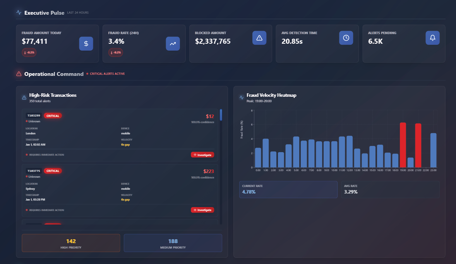
Task: Select the 188 Medium Priority counter
Action: (173, 243)
